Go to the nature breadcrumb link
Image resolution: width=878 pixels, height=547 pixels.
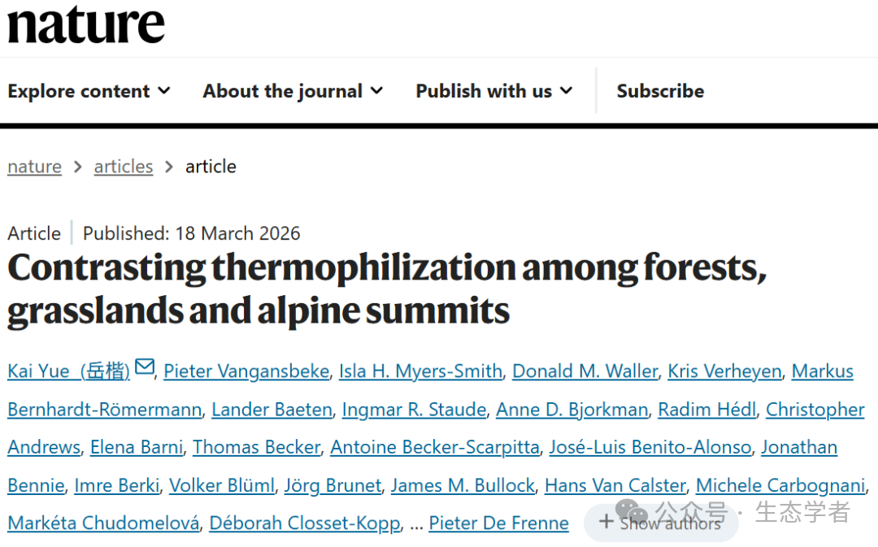coord(35,167)
